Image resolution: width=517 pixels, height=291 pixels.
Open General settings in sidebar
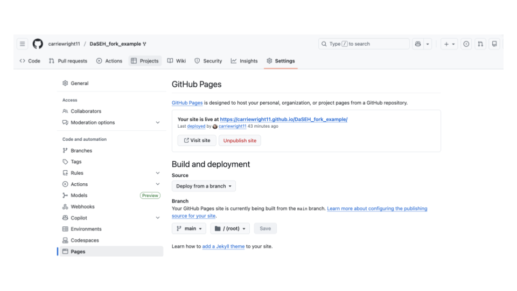tap(111, 83)
